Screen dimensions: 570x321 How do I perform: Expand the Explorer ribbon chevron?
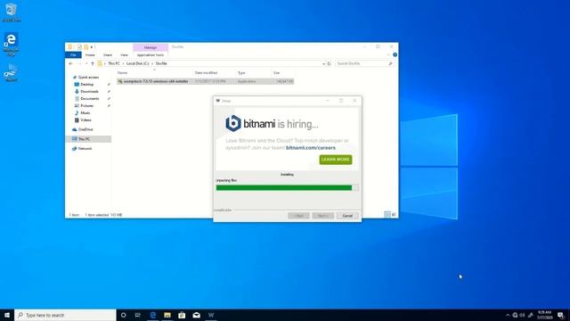(388, 55)
